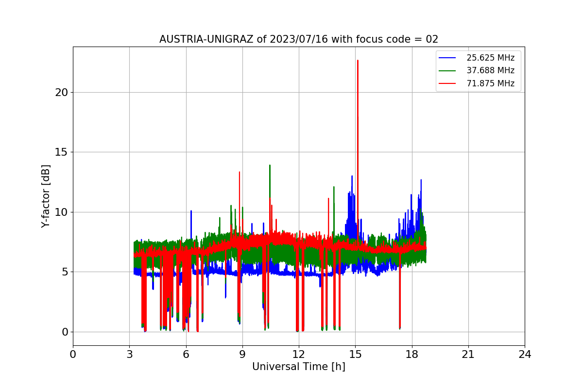Click the blue line sample in legend

[x=447, y=58]
